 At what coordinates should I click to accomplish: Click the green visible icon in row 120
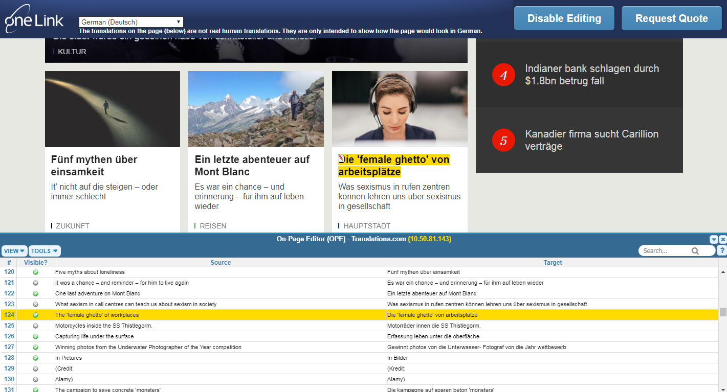point(35,272)
